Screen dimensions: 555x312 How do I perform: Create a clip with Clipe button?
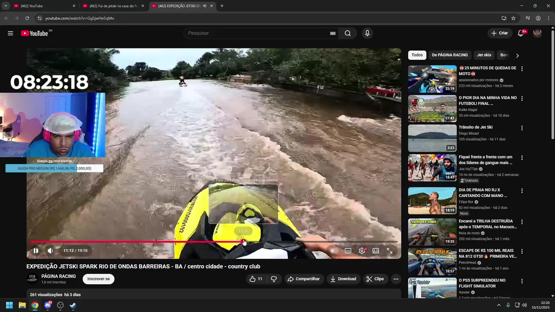point(375,279)
